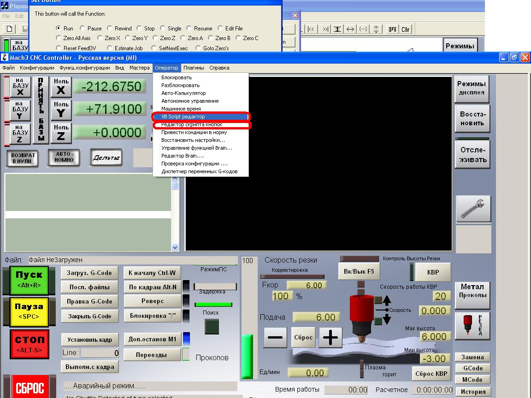Select the 'Resume' radio button
This screenshot has width=531, height=398.
click(189, 28)
